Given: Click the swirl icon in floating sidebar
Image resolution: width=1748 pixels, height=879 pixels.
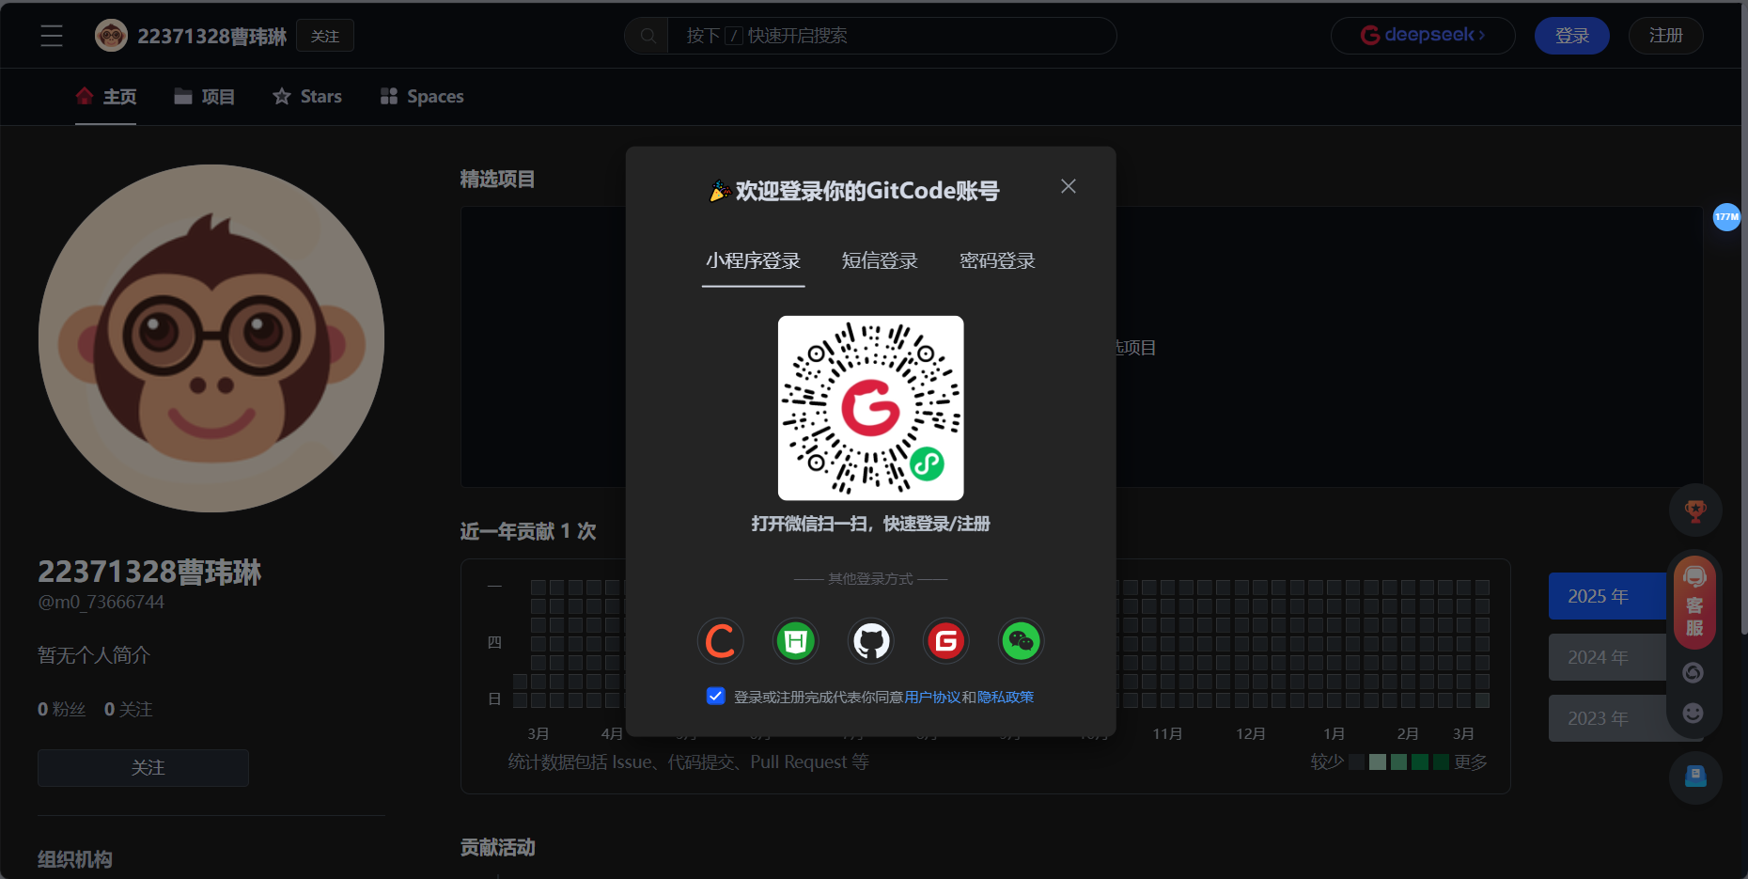Looking at the screenshot, I should [1693, 672].
